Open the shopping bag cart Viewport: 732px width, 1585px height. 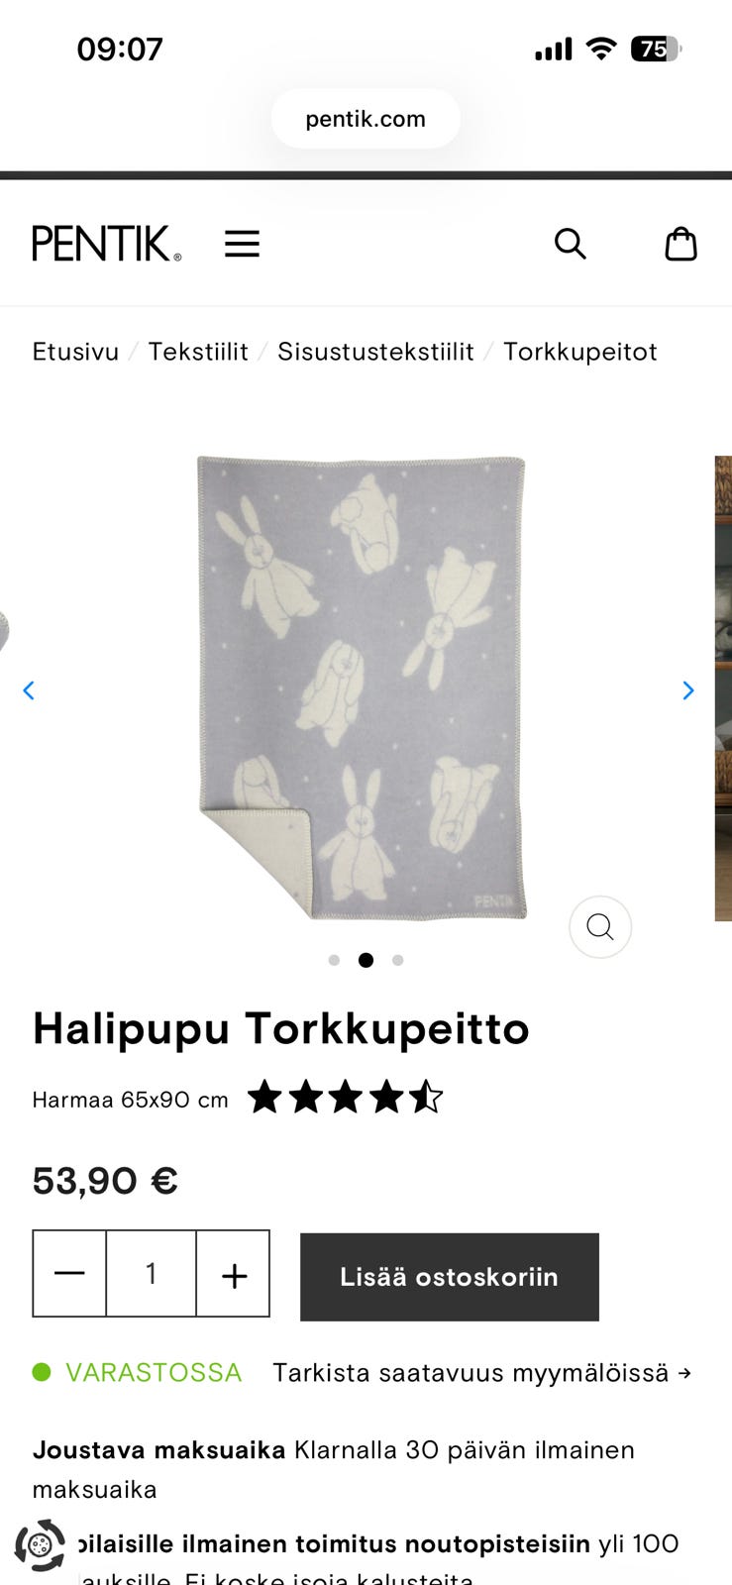point(680,244)
